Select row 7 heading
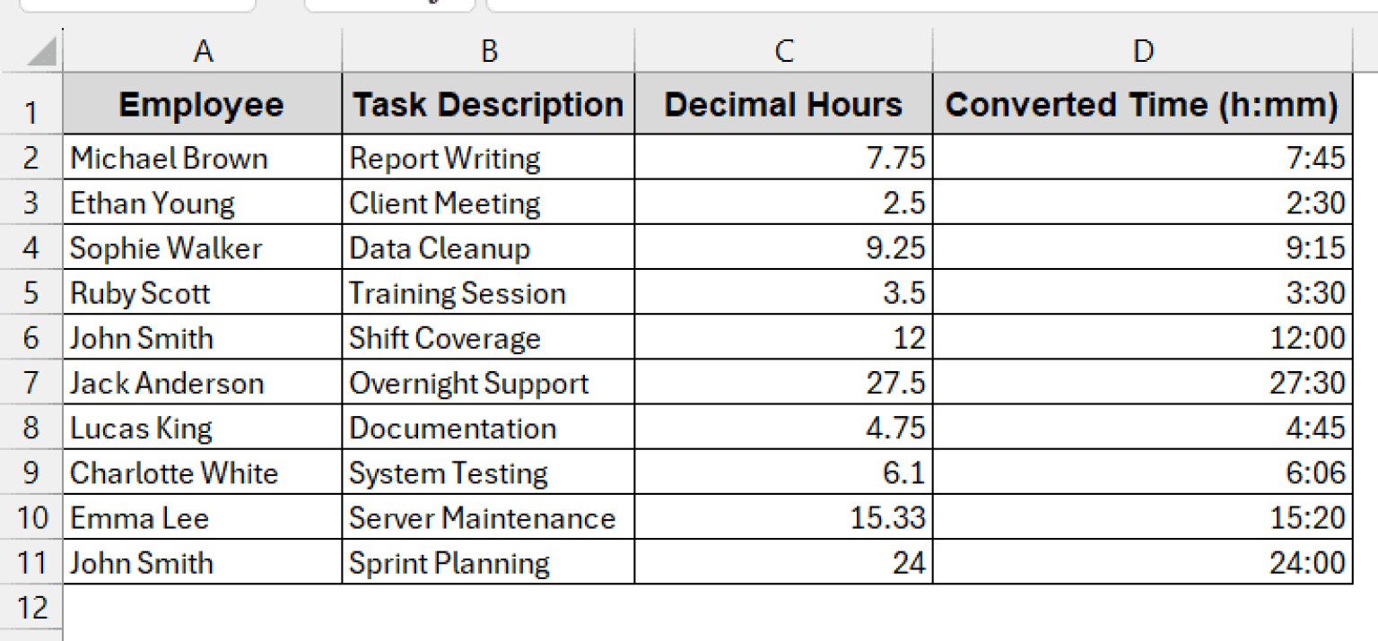This screenshot has height=641, width=1378. click(31, 383)
